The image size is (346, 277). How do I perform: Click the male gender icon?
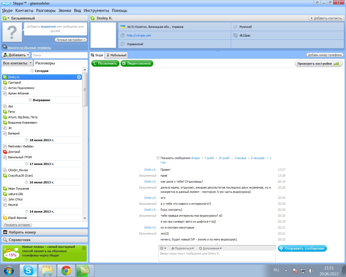235,27
